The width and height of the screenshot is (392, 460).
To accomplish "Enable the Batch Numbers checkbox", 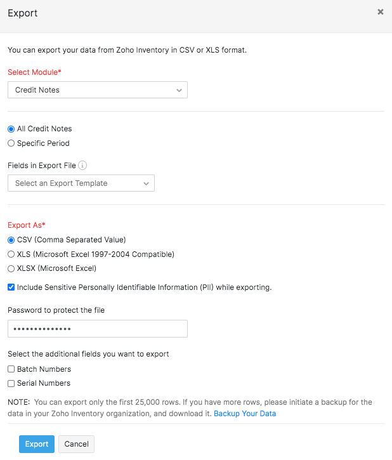I will tap(11, 369).
